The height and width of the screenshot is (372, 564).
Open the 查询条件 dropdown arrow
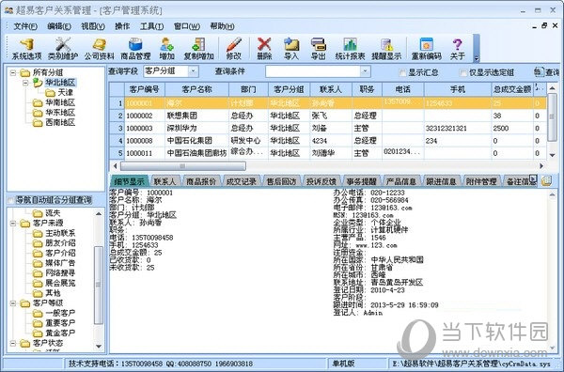[365, 71]
